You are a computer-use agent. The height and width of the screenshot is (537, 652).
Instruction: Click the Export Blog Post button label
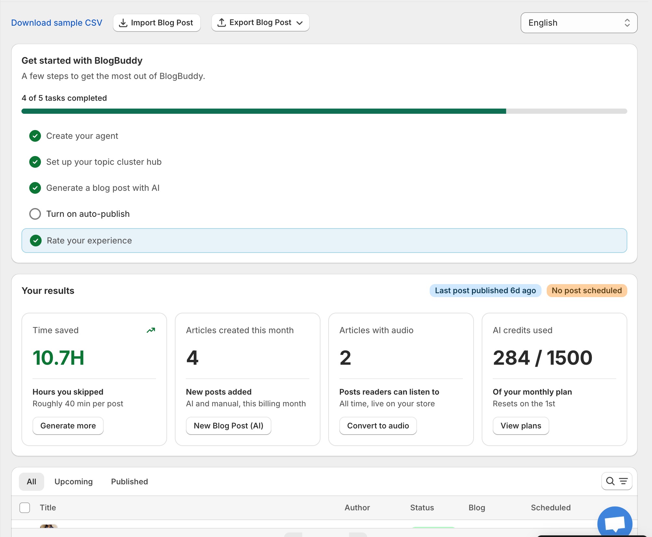point(260,22)
